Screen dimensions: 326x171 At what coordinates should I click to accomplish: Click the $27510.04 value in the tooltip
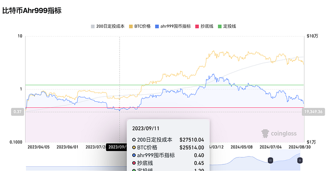[x=192, y=140]
